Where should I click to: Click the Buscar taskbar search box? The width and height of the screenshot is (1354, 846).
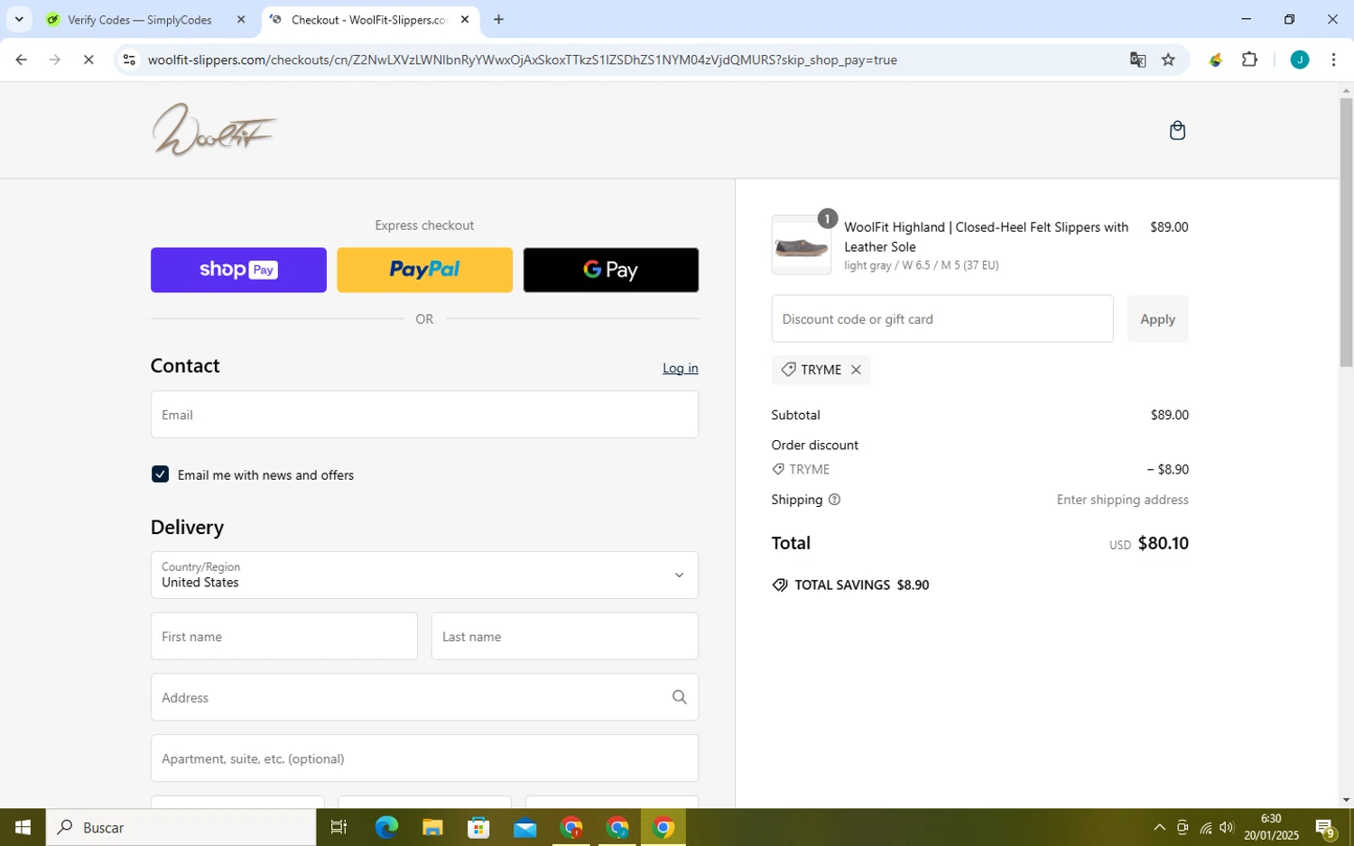(x=181, y=827)
